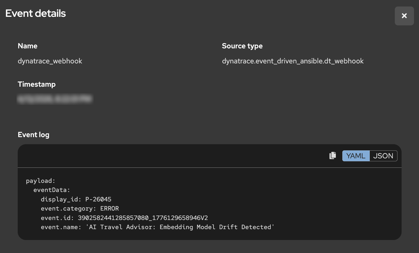Viewport: 419px width, 253px height.
Task: Click the ERROR category value
Action: pyautogui.click(x=109, y=208)
